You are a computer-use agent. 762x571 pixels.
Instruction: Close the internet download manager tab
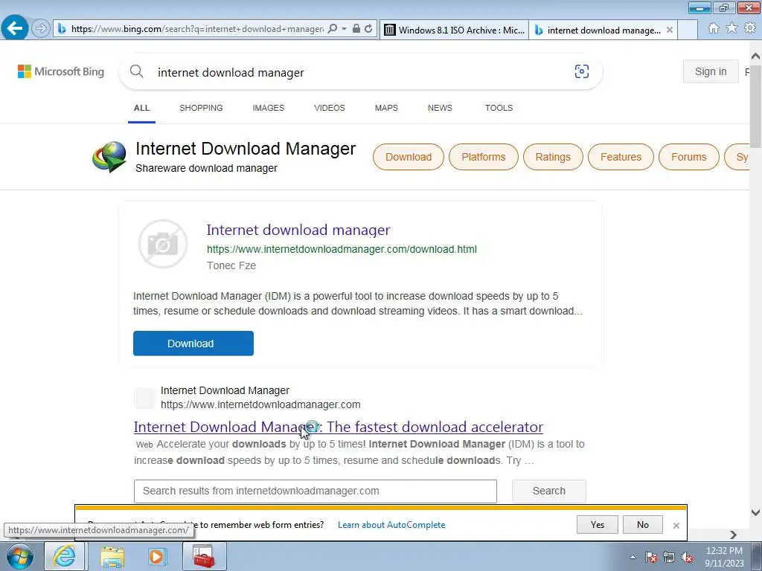(670, 30)
